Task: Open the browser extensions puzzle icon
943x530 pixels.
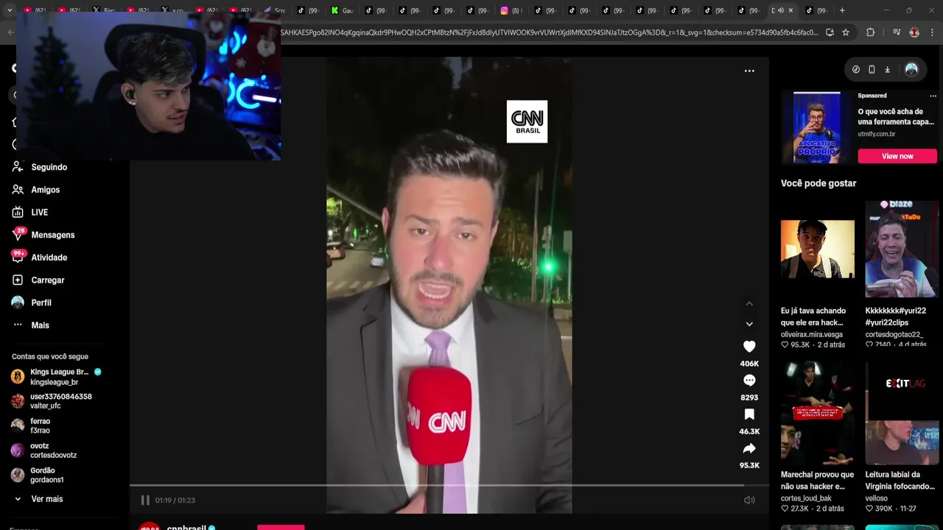Action: (870, 32)
